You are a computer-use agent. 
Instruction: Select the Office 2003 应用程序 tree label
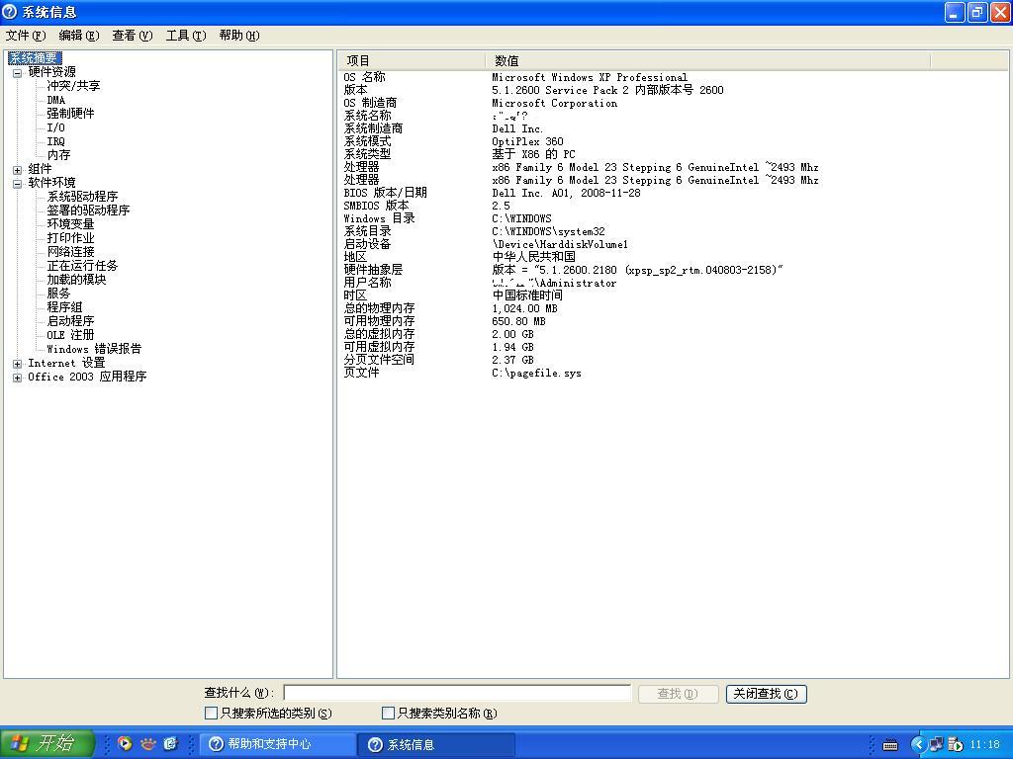(87, 377)
